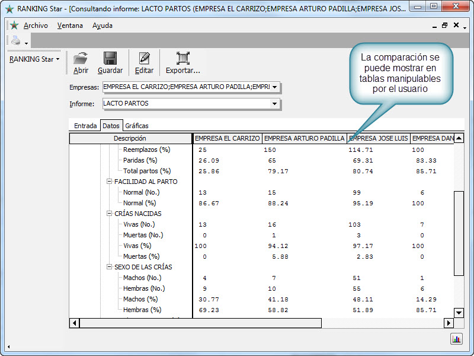Close the inner document window

(x=456, y=25)
